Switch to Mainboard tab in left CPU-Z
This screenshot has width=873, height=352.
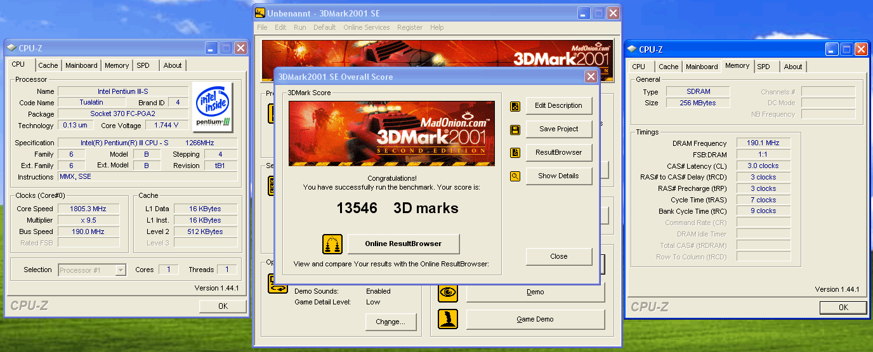pyautogui.click(x=81, y=65)
